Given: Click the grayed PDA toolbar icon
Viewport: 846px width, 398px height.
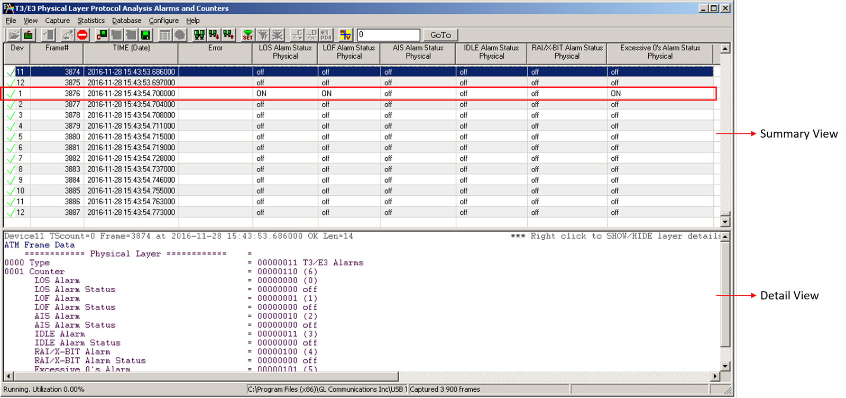Looking at the screenshot, I should tap(326, 35).
